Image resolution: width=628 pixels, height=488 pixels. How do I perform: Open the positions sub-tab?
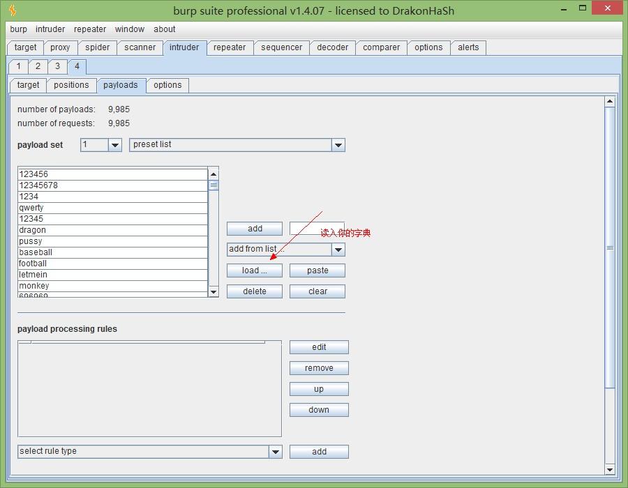(71, 85)
